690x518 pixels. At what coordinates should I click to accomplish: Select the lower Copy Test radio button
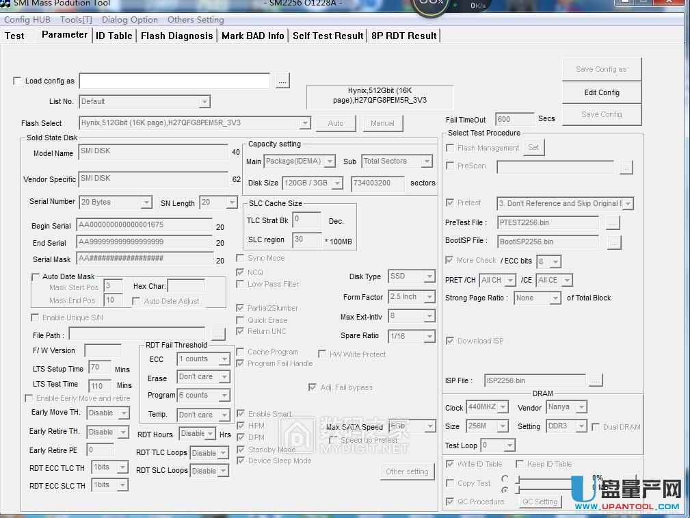[505, 490]
